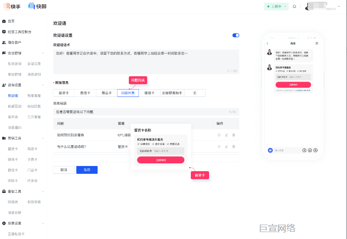The width and height of the screenshot is (347, 239).
Task: Click the 场景设置 gear icon
Action: point(4,223)
